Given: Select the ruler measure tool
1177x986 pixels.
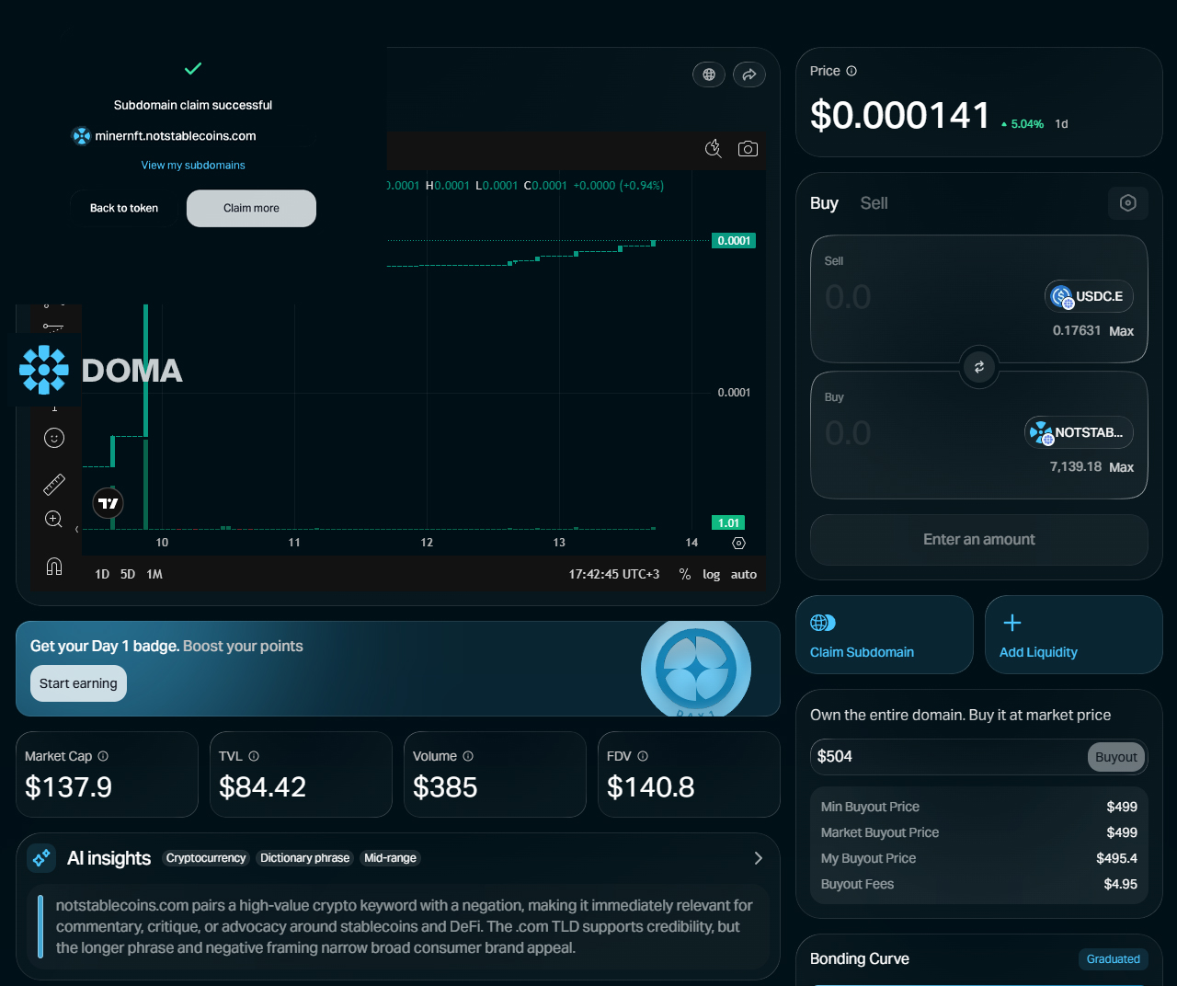Looking at the screenshot, I should pyautogui.click(x=54, y=484).
